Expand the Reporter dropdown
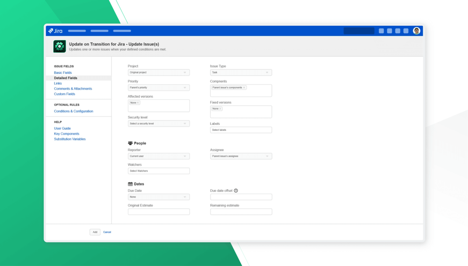 [159, 156]
